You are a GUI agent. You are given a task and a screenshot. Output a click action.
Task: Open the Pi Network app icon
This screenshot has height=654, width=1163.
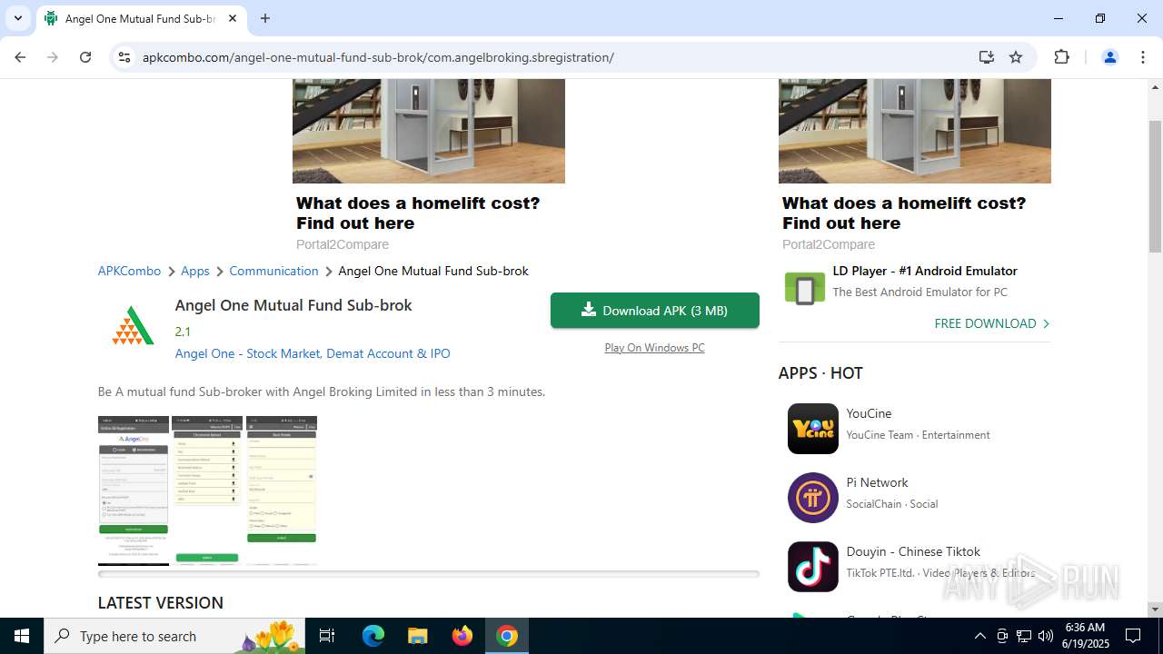(813, 498)
